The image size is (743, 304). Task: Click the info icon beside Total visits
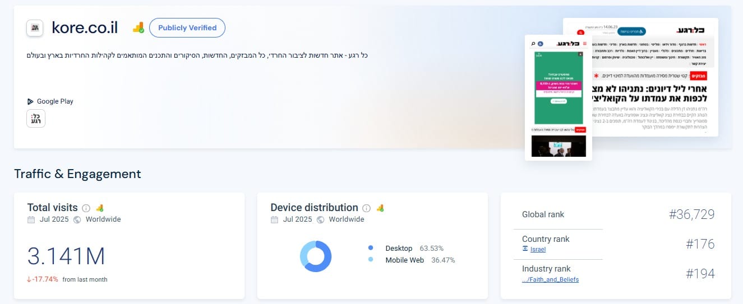coord(86,208)
